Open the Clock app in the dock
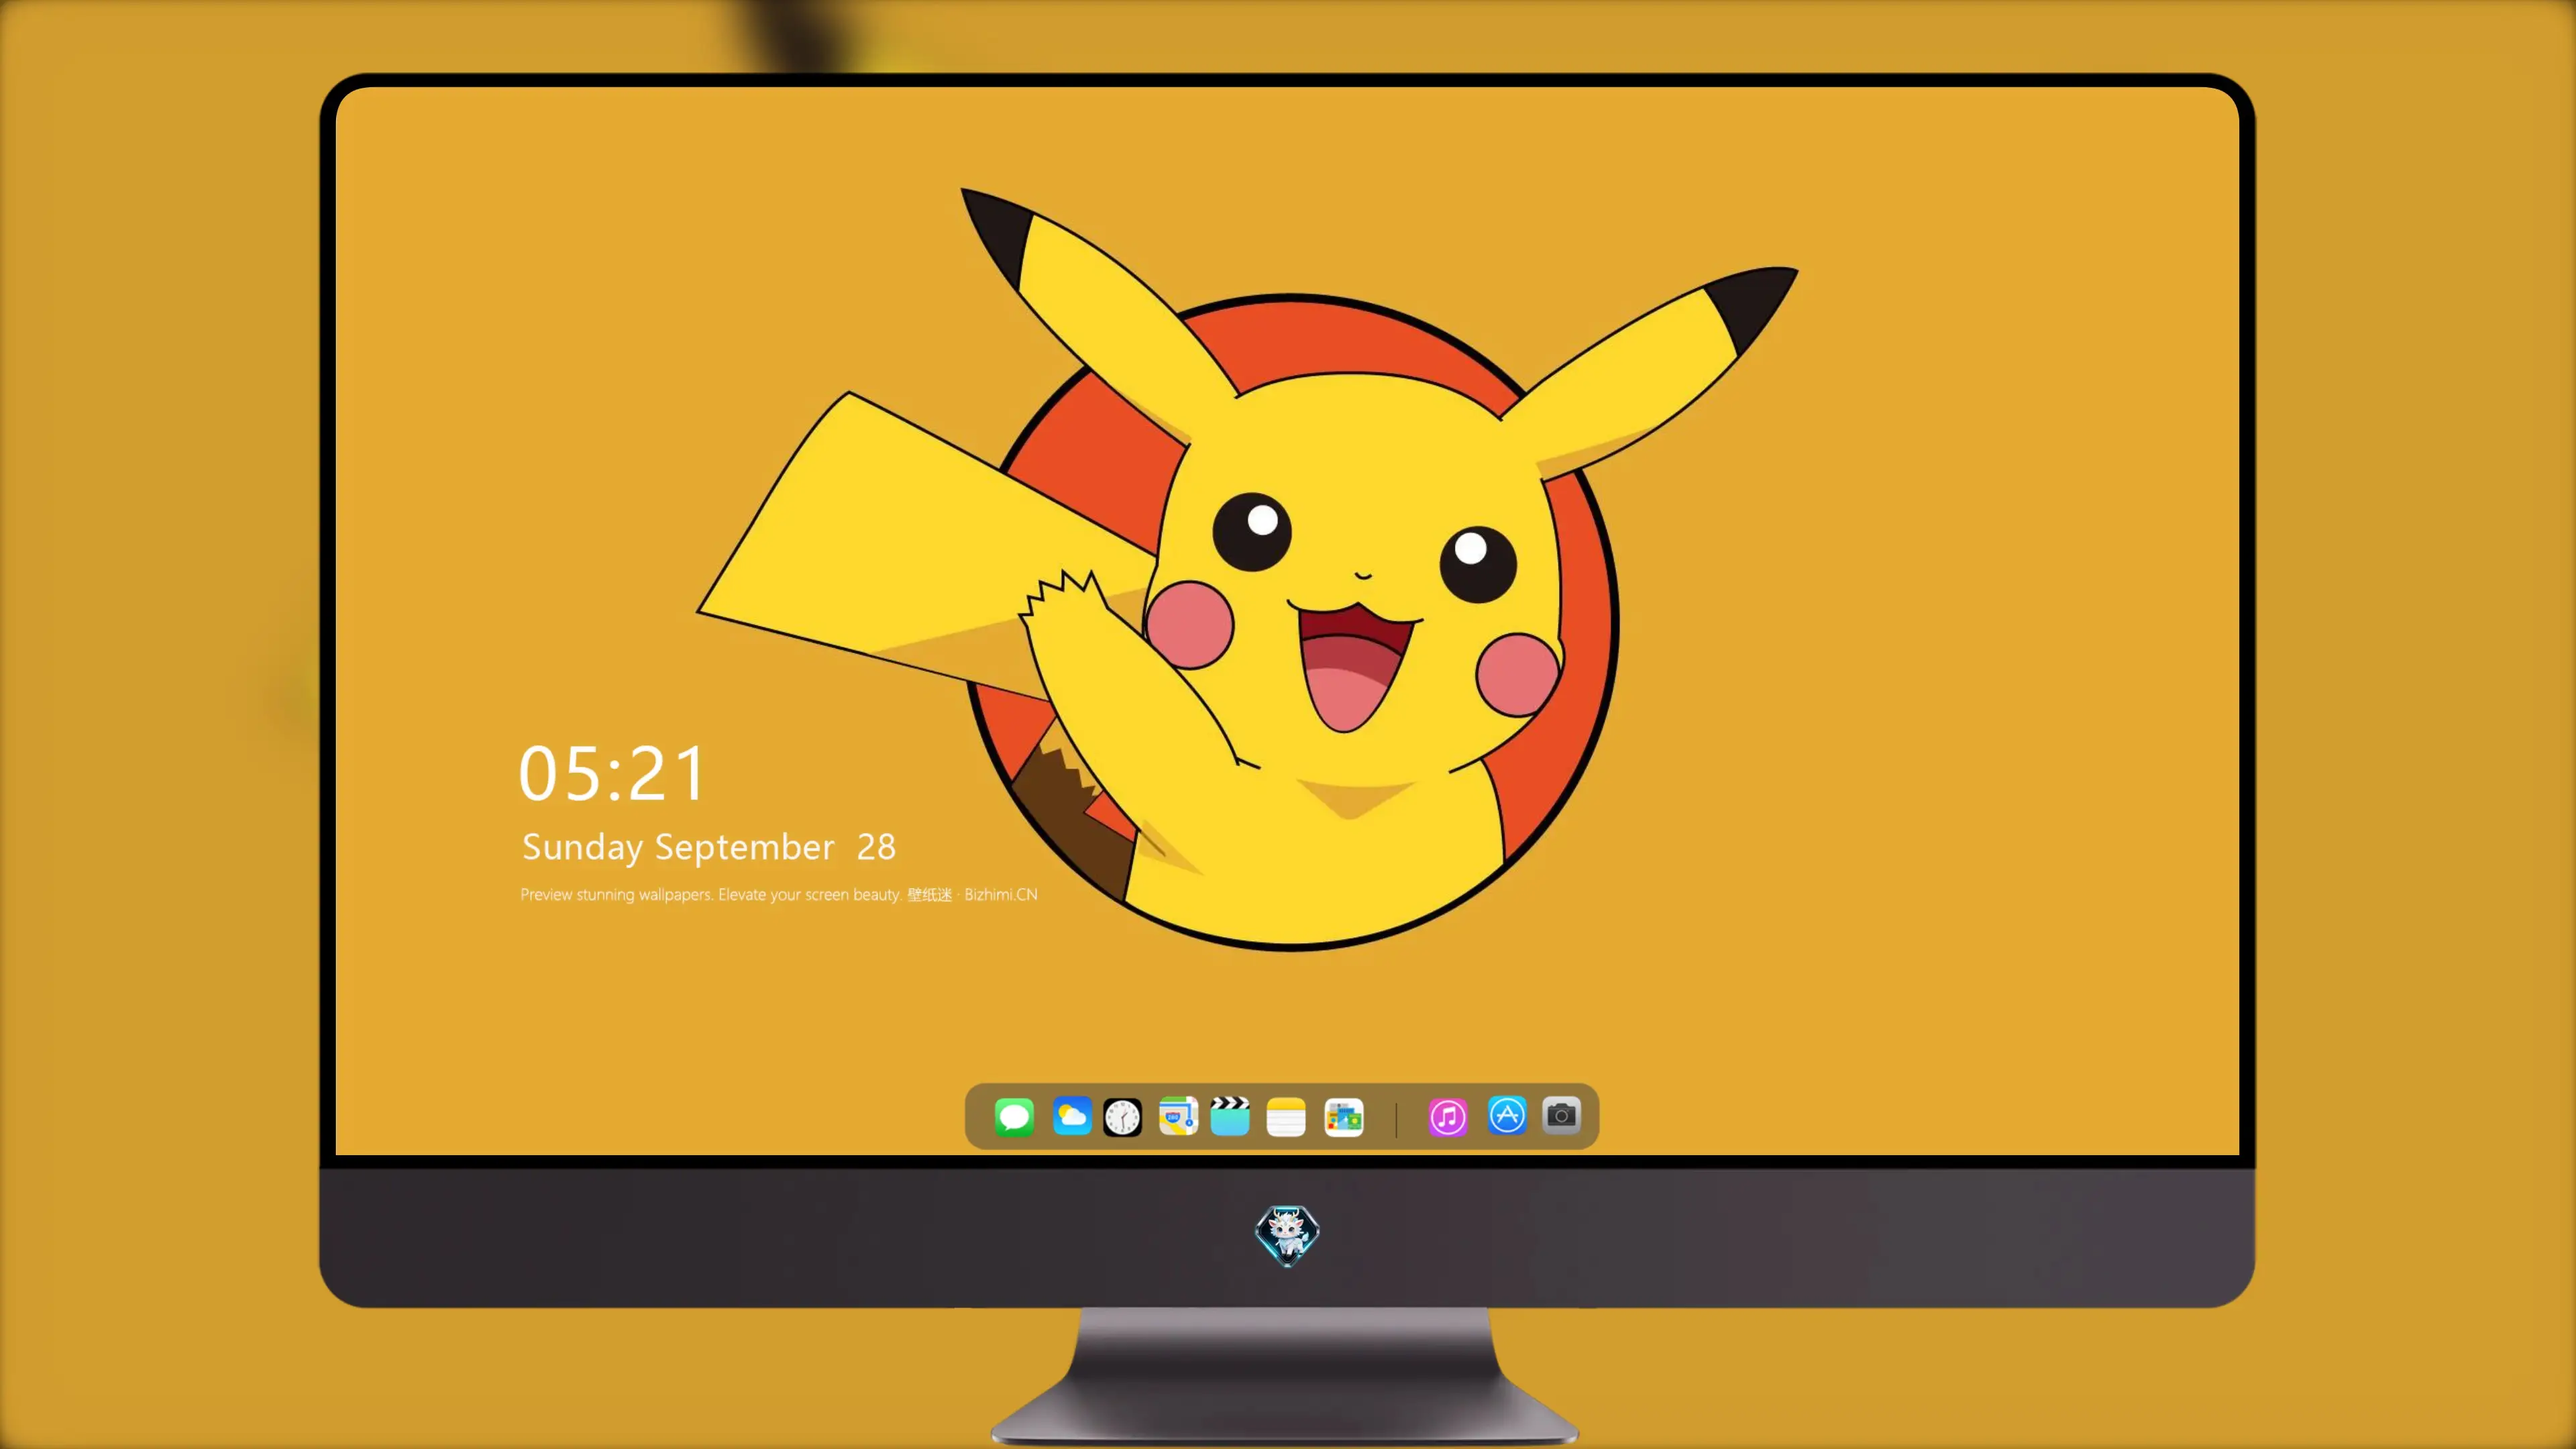2576x1449 pixels. pos(1122,1116)
